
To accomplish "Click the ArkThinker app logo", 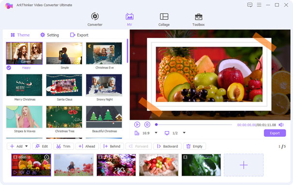I will pyautogui.click(x=9, y=6).
